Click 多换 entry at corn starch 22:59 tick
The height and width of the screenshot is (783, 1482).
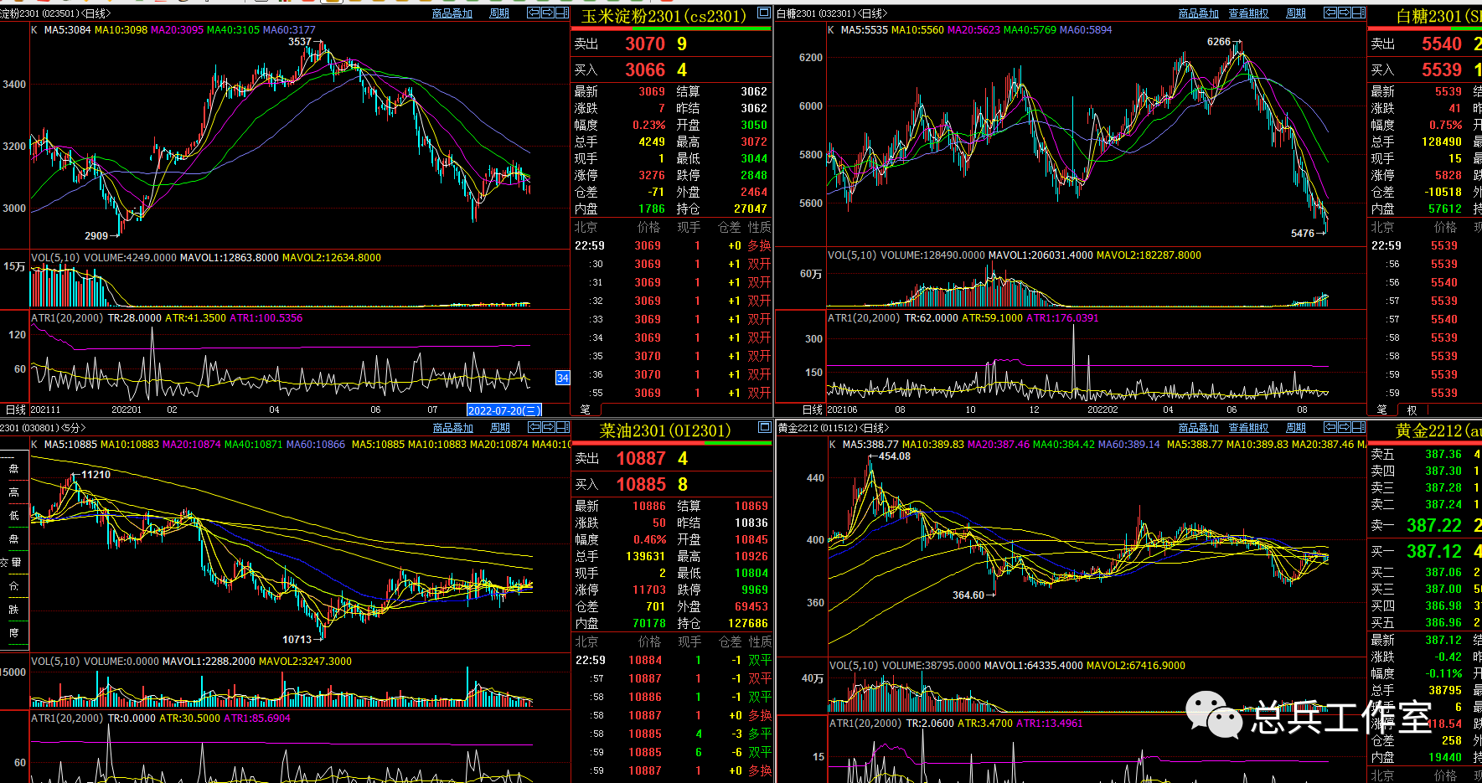point(759,245)
